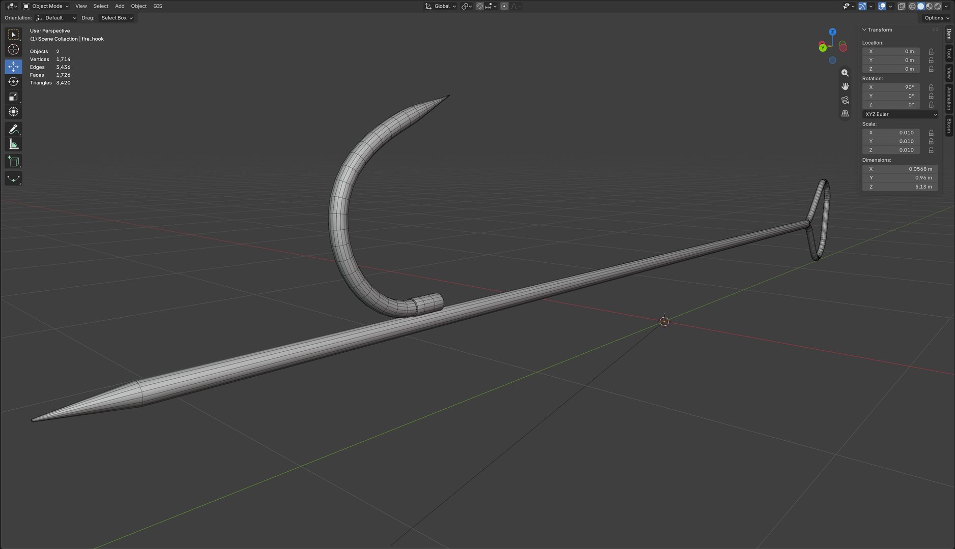The height and width of the screenshot is (549, 955).
Task: Select wireframe viewport shading mode
Action: 912,6
